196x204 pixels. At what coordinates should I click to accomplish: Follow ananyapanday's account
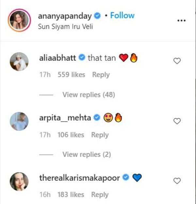tap(122, 15)
